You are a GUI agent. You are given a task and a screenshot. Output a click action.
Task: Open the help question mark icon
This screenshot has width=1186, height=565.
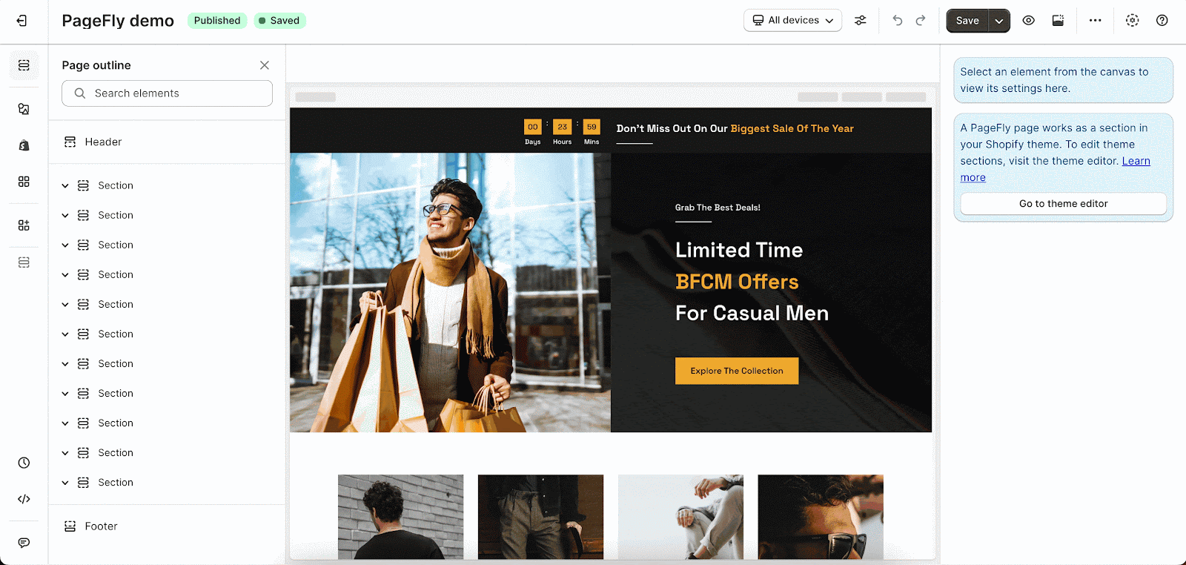point(1162,21)
